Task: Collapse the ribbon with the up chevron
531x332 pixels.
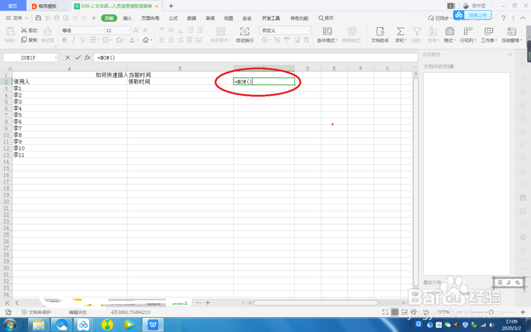Action: tap(523, 18)
